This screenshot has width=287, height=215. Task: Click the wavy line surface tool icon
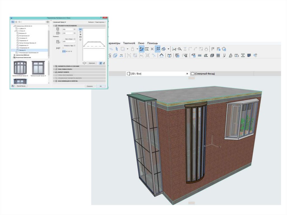(x=200, y=56)
